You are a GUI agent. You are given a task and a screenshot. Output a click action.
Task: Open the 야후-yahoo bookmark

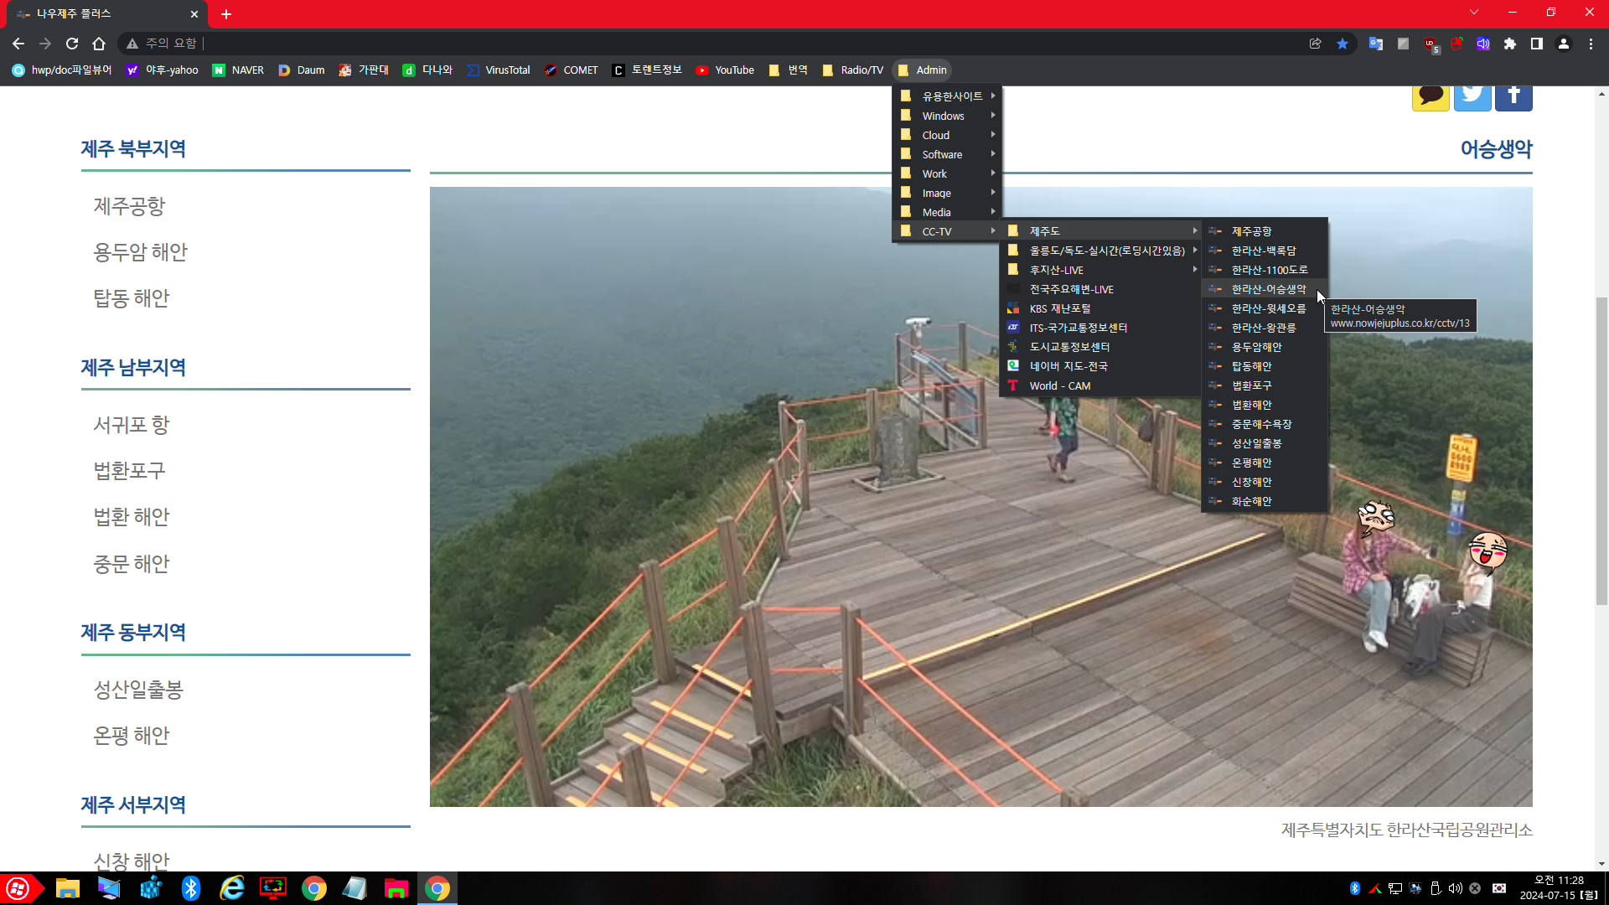click(x=163, y=70)
